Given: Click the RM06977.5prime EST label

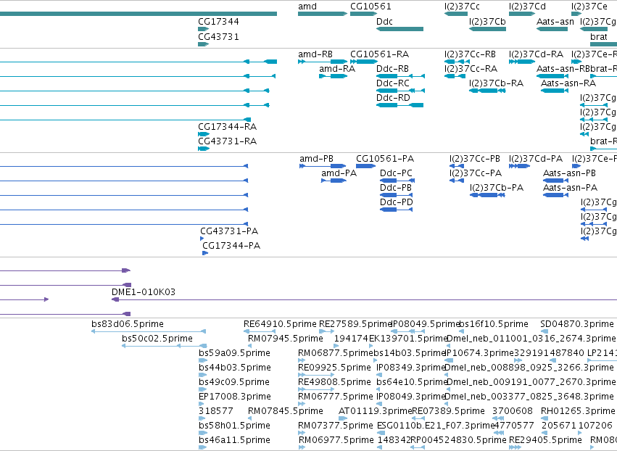Looking at the screenshot, I should point(336,440).
